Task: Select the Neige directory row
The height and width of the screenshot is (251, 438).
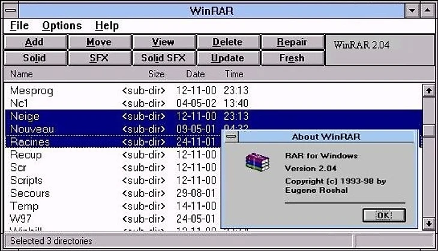Action: tap(214, 116)
